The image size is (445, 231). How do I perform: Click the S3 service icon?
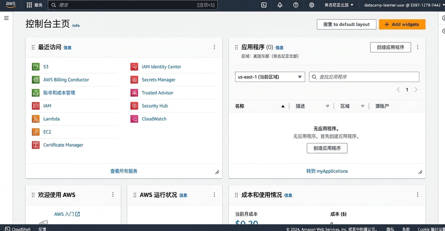click(x=36, y=67)
